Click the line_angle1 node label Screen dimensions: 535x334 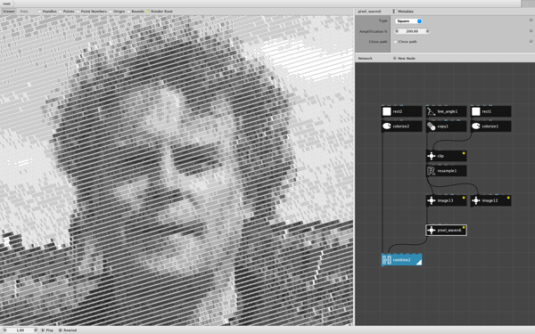click(x=448, y=111)
